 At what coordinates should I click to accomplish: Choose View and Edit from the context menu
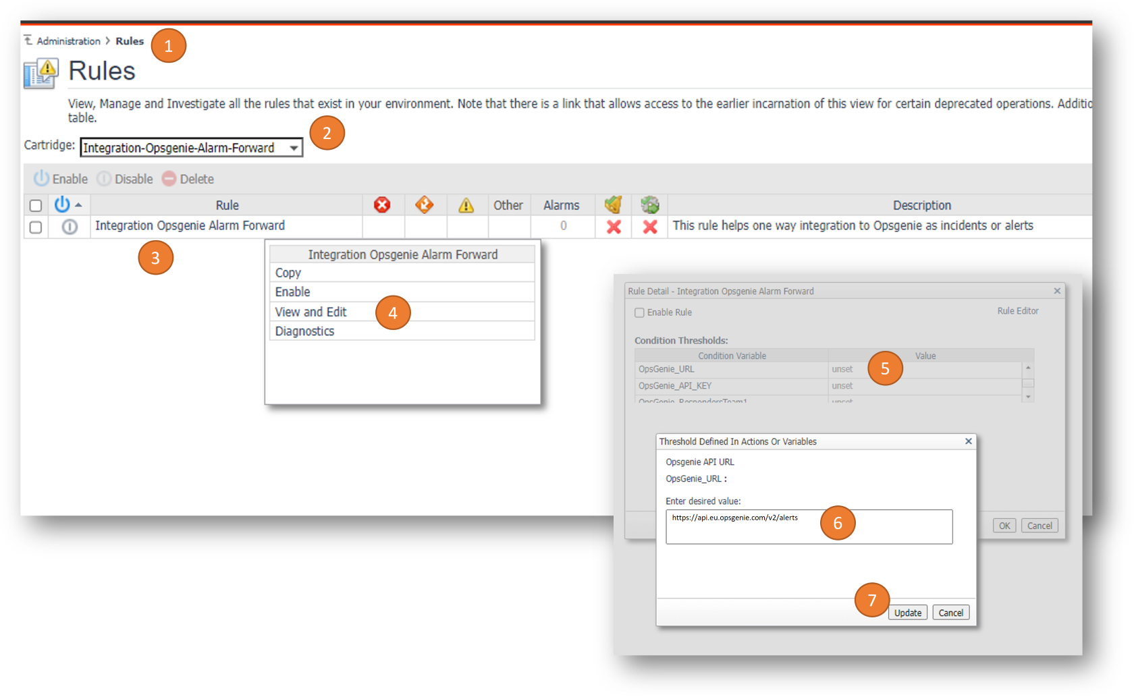click(310, 312)
